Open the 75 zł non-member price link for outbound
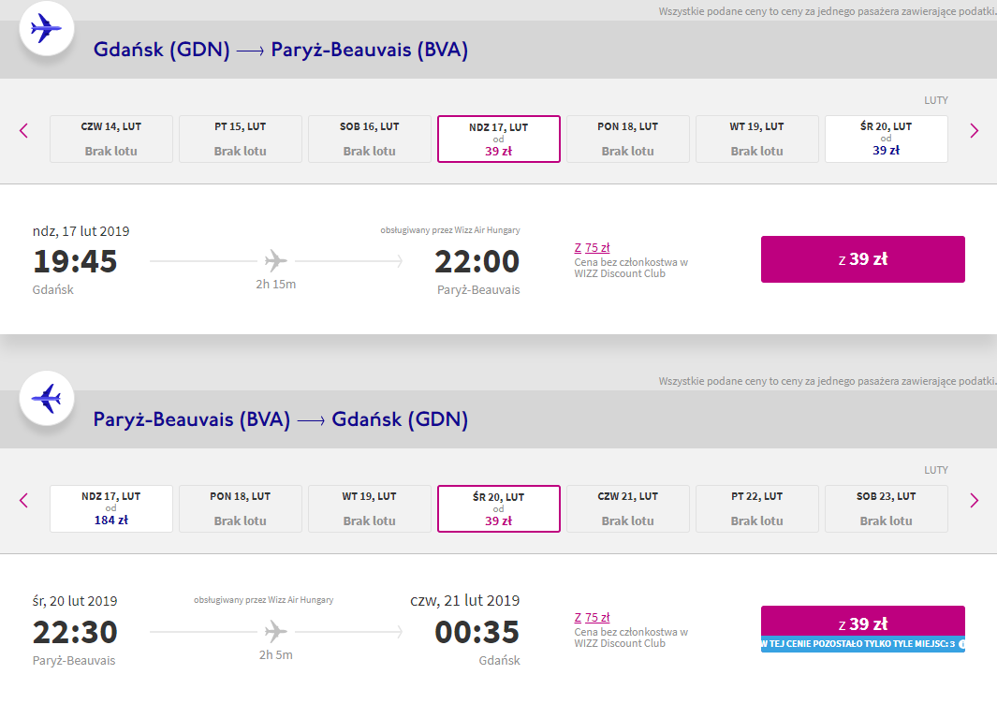The height and width of the screenshot is (704, 997). point(597,248)
